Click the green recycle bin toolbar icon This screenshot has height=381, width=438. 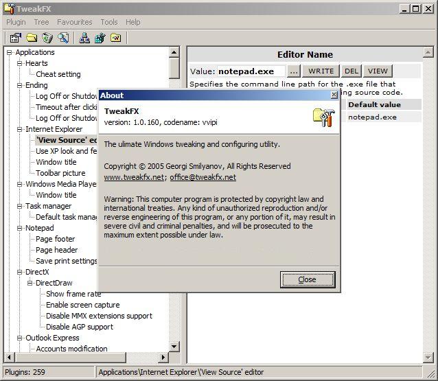coord(47,38)
